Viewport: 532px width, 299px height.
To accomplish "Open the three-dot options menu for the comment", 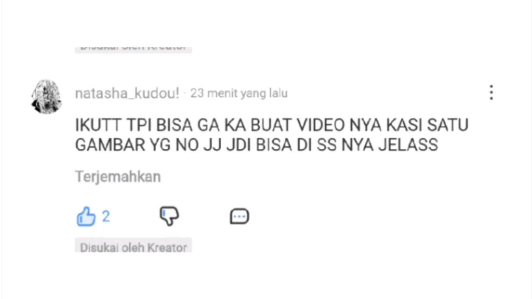I will (x=491, y=92).
